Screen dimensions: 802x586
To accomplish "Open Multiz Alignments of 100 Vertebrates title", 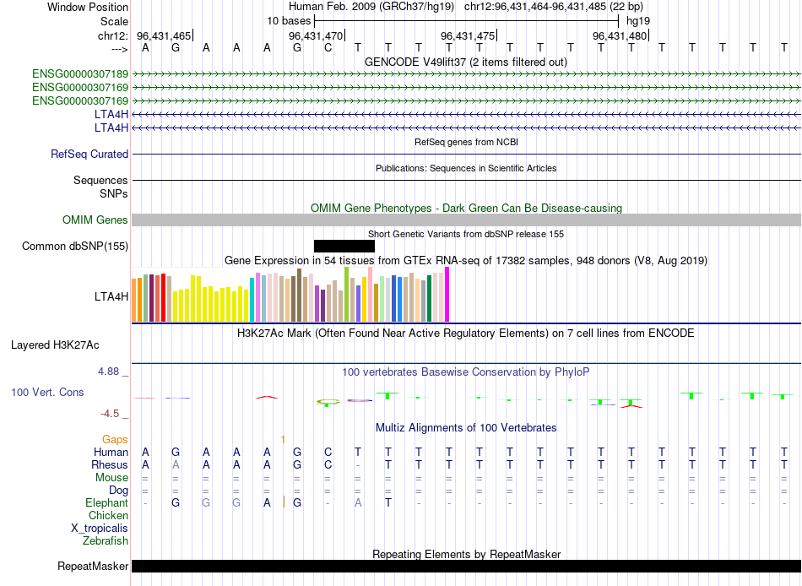I will 466,428.
